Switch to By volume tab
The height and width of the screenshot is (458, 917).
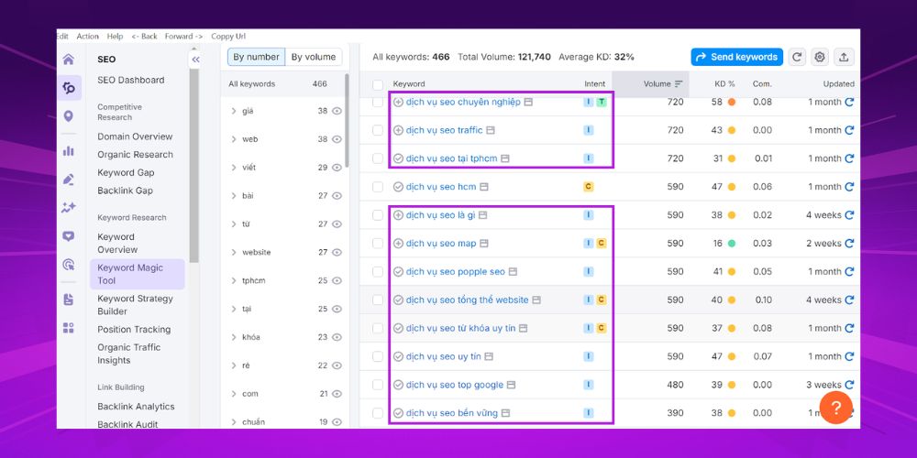[314, 57]
